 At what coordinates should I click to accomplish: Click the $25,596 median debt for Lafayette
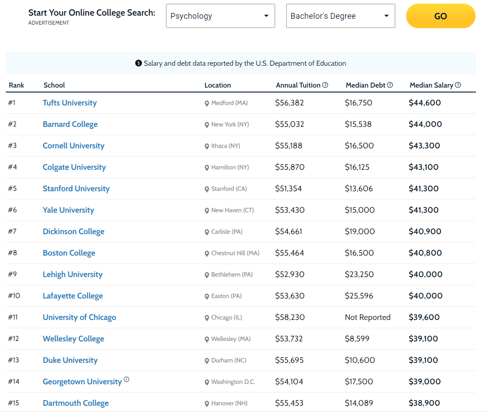(359, 296)
